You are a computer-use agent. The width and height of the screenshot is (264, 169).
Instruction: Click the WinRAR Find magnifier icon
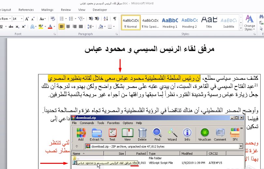[157, 134]
